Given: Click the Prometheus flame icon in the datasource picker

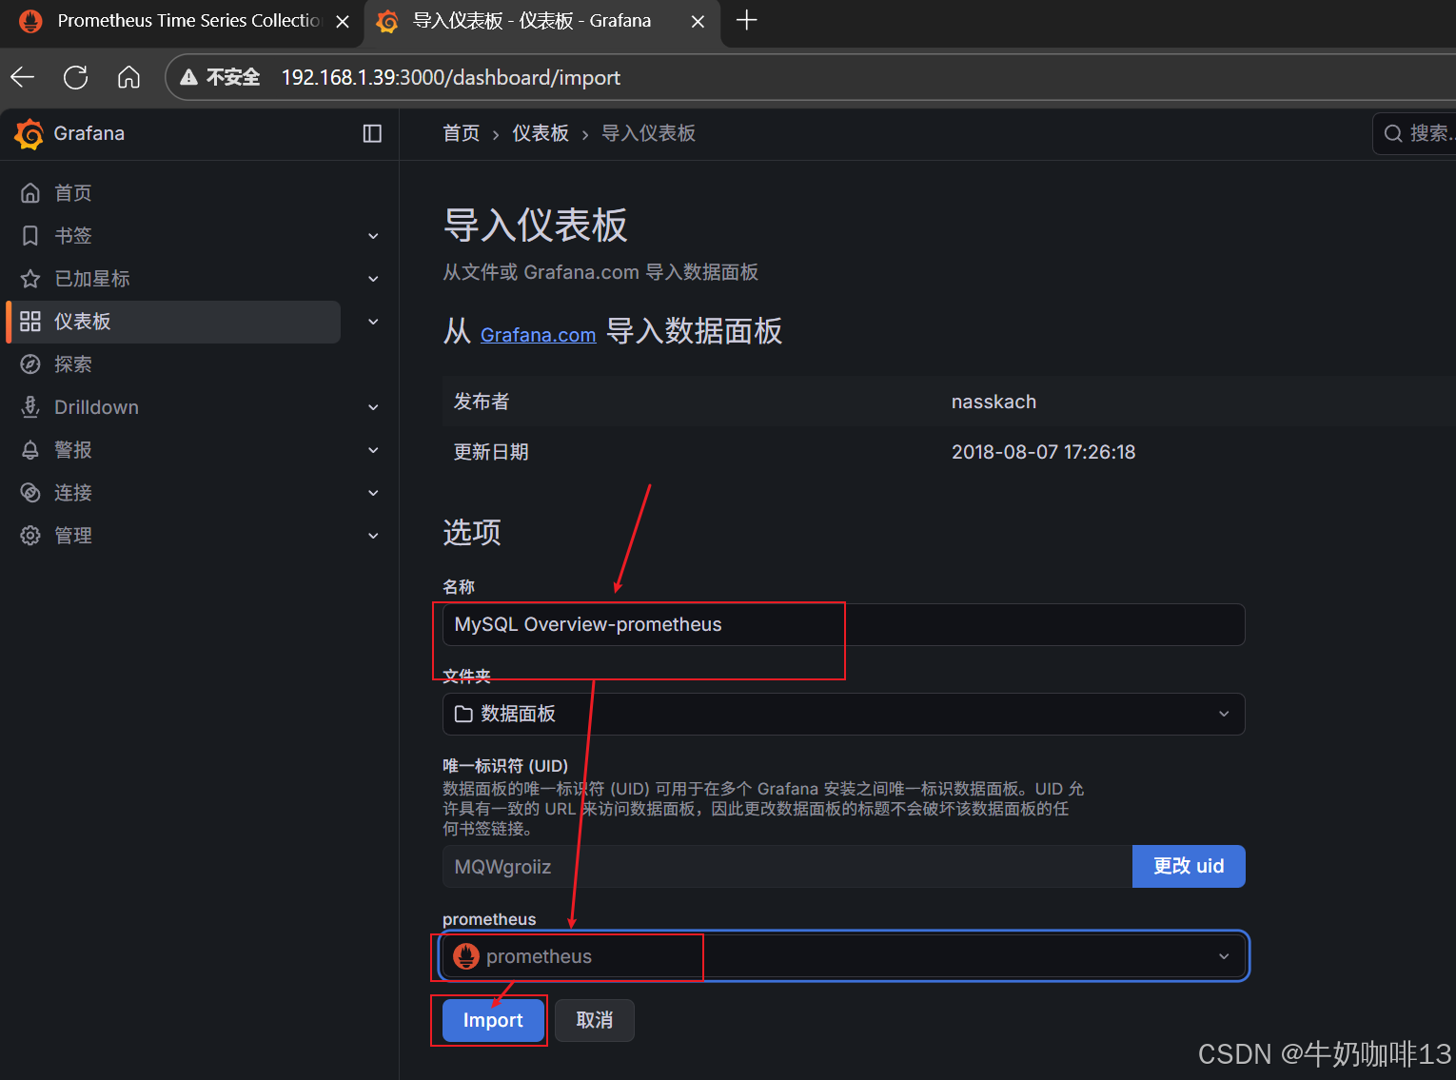Looking at the screenshot, I should (466, 956).
